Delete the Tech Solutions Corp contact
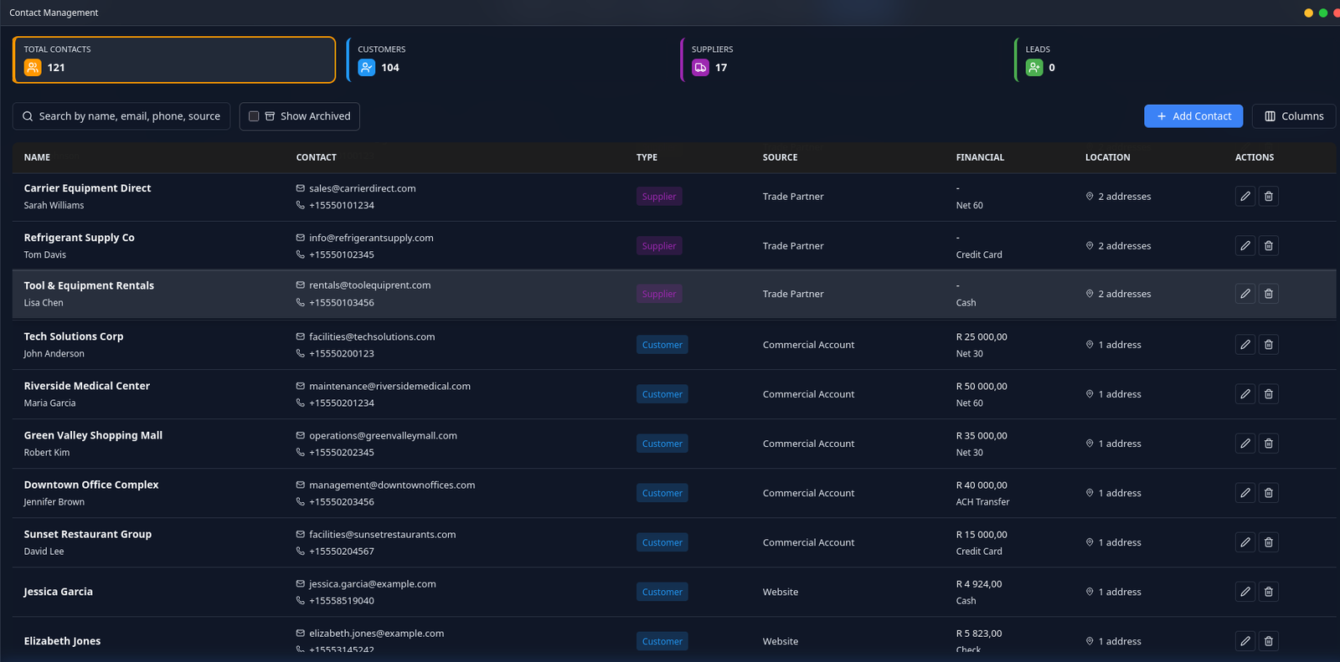 1269,344
